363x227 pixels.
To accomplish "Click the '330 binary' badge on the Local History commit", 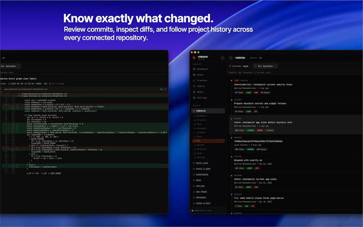I will coord(262,149).
